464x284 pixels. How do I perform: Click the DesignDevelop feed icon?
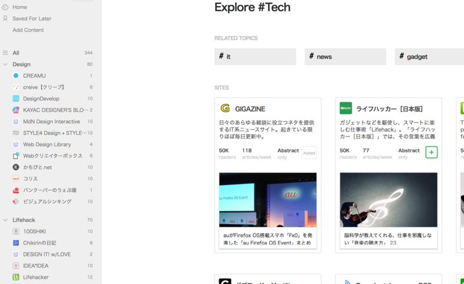tap(16, 98)
